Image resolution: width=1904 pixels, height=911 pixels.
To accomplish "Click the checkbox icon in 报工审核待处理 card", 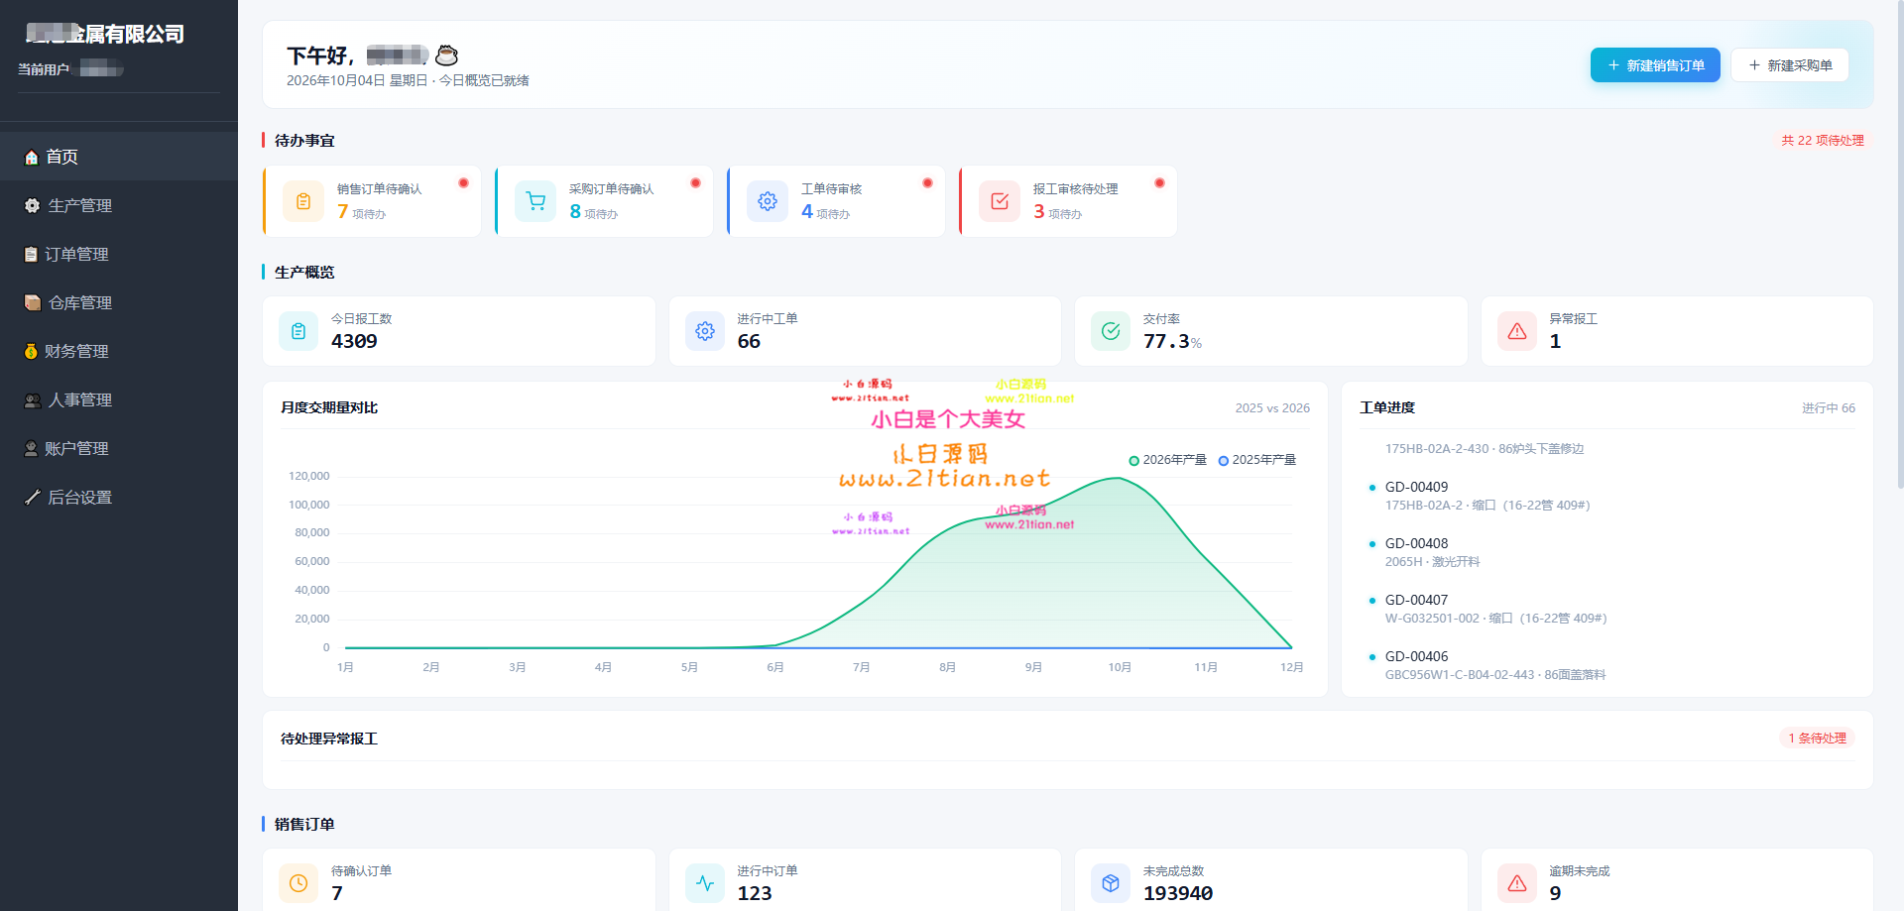I will point(1000,201).
